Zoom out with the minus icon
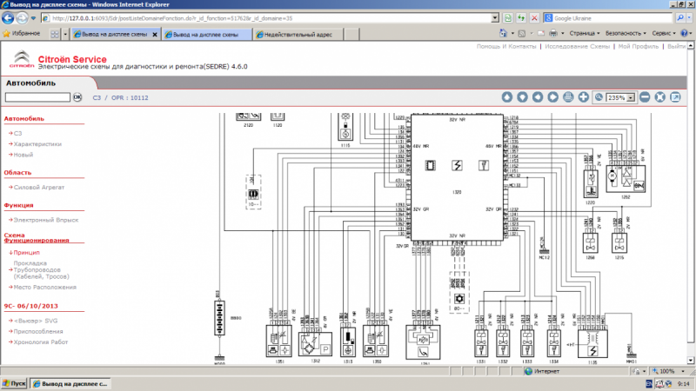Viewport: 696px width, 391px height. [645, 97]
